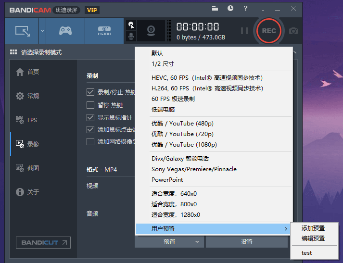
Task: Select screen rectangle recording mode
Action: pyautogui.click(x=22, y=31)
